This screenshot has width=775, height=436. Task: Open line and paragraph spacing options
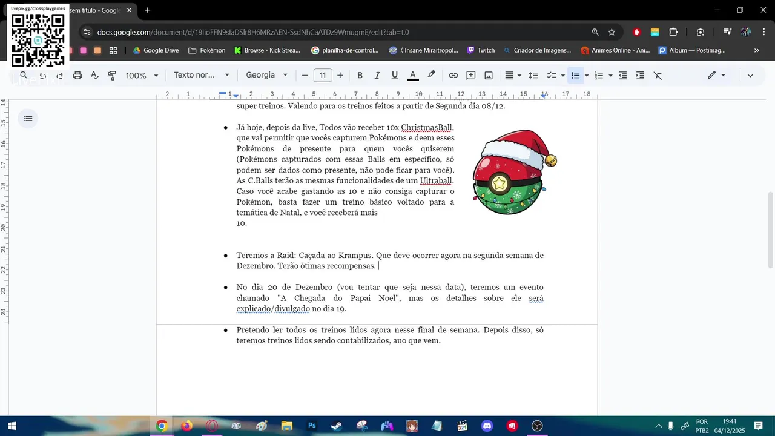[533, 76]
